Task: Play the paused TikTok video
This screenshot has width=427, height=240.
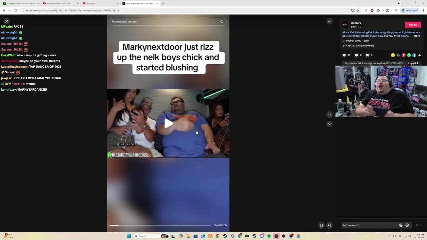Action: (168, 123)
